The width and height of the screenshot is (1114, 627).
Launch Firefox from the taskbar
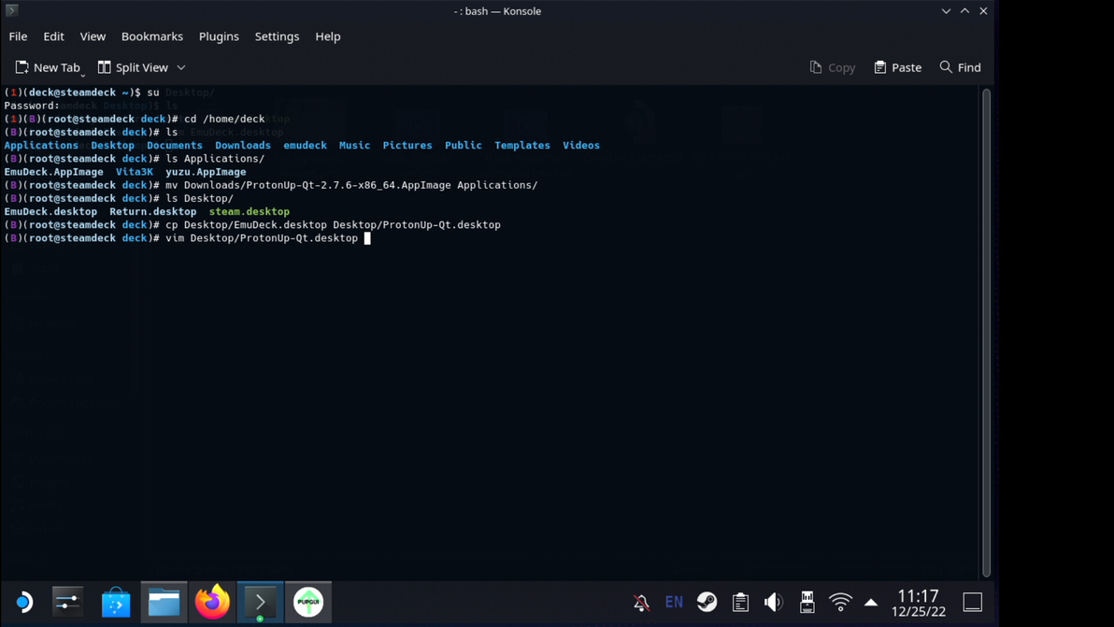pos(212,602)
